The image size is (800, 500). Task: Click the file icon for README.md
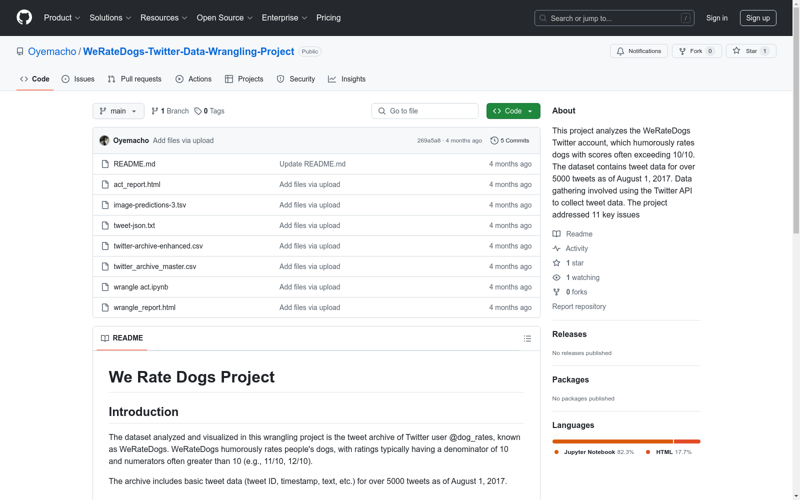tap(105, 164)
